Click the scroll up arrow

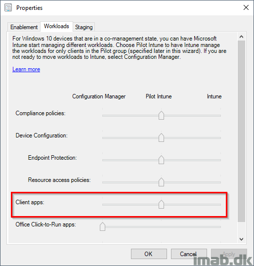pyautogui.click(x=242, y=37)
